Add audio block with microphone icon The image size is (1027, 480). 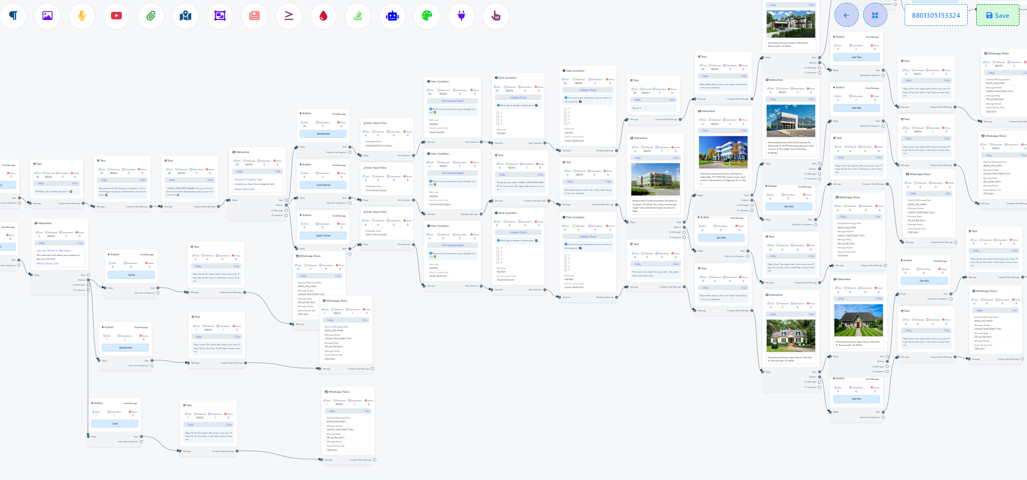click(x=82, y=16)
